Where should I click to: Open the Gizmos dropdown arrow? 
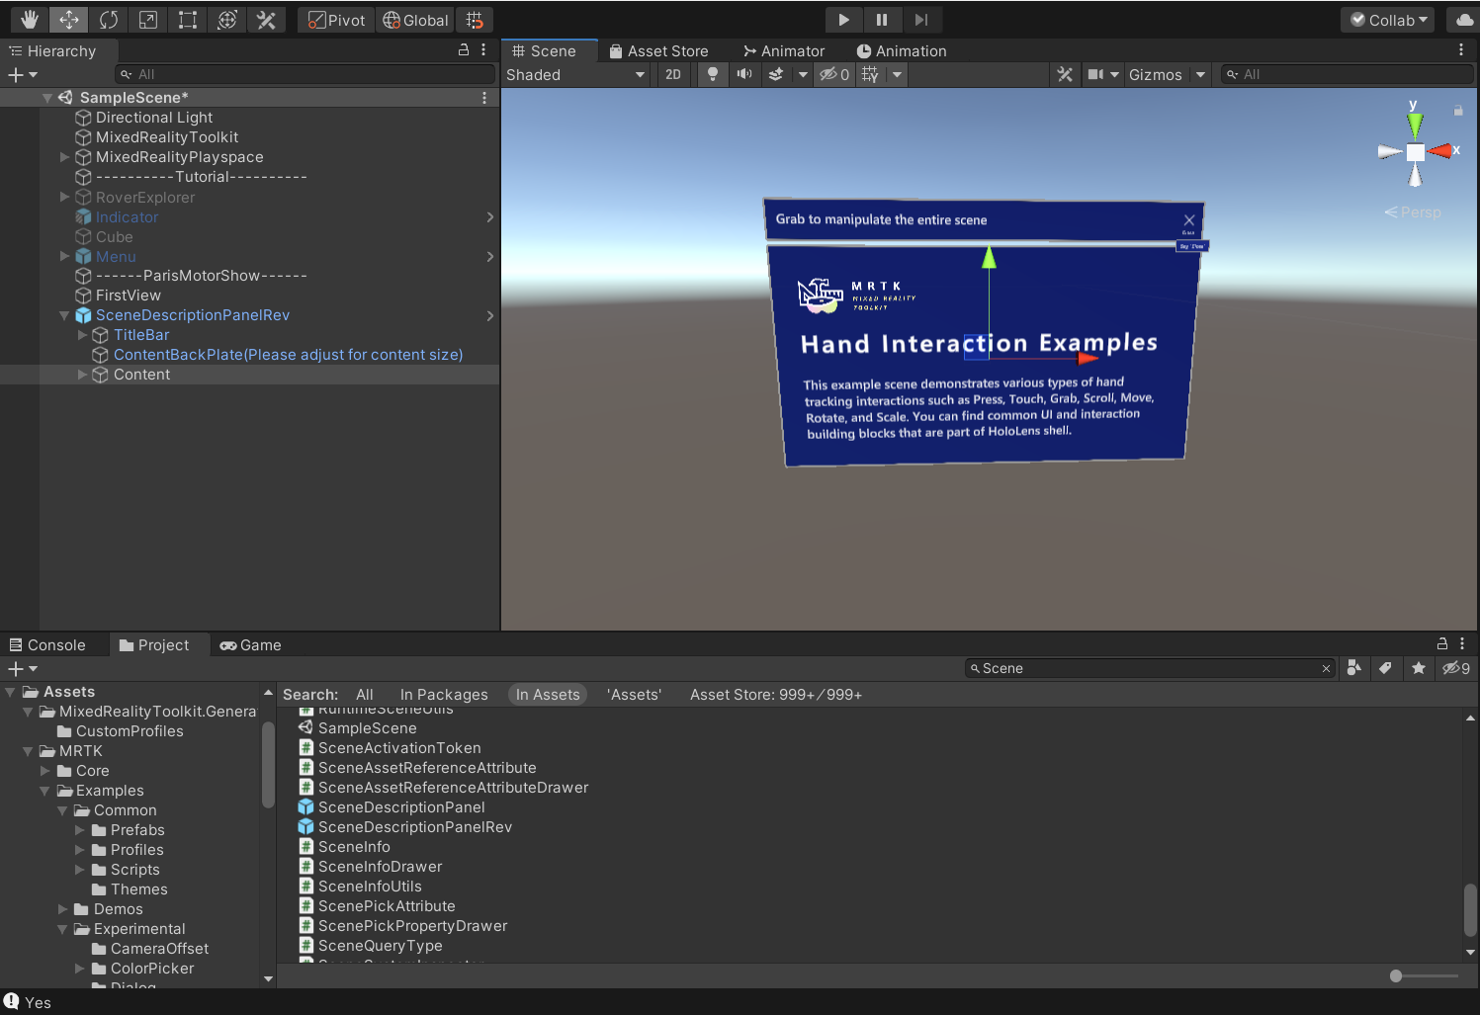tap(1200, 74)
